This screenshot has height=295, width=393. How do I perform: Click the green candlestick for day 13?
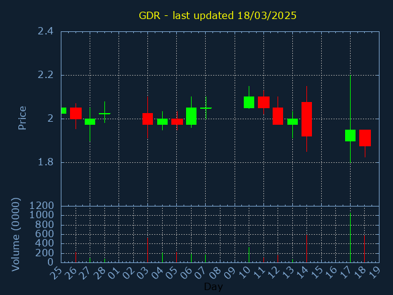pyautogui.click(x=292, y=122)
